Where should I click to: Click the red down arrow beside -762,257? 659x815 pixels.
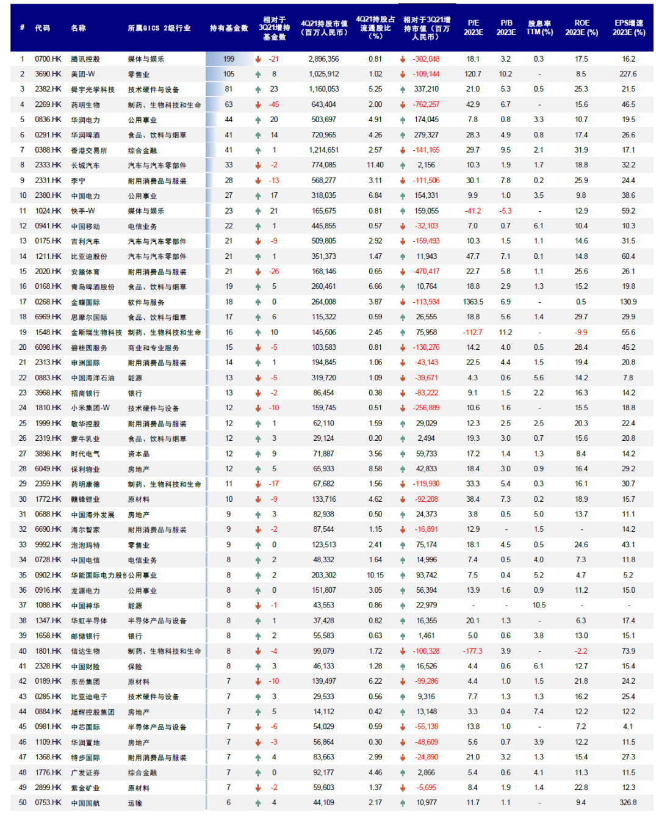point(403,104)
